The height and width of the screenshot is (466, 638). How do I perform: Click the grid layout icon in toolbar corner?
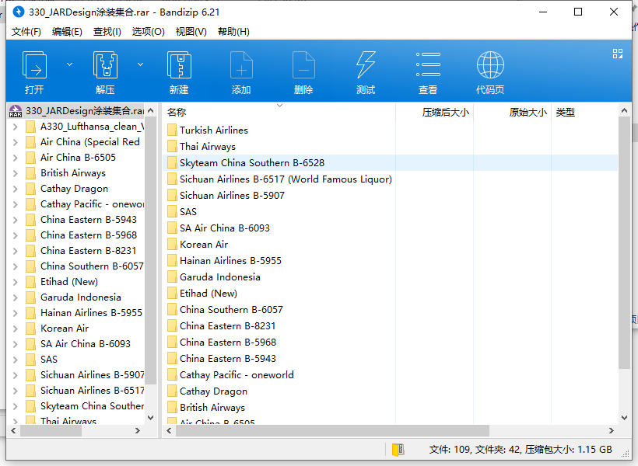click(618, 54)
